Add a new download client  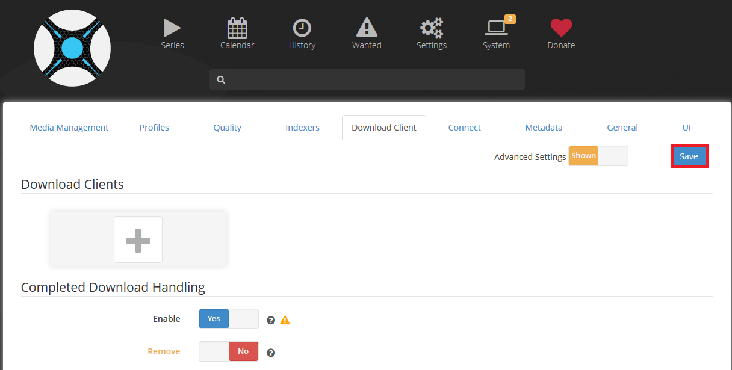point(138,240)
